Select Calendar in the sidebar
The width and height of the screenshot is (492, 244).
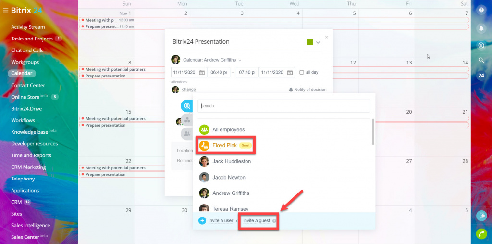(22, 73)
